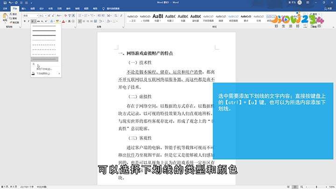Expand the underline color submenu arrow
Viewport: 336px width, 189px height.
tap(59, 74)
